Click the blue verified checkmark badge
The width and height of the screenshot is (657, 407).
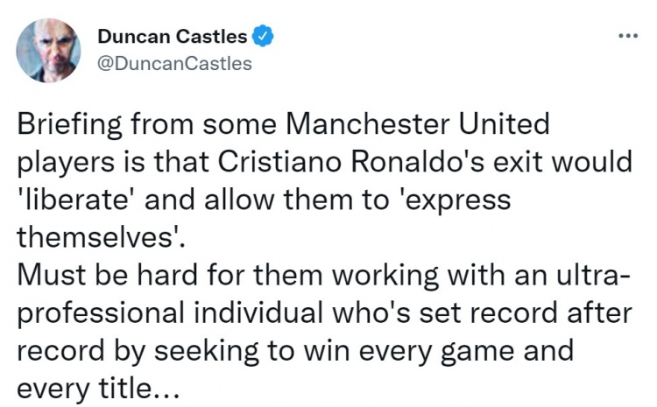[263, 36]
